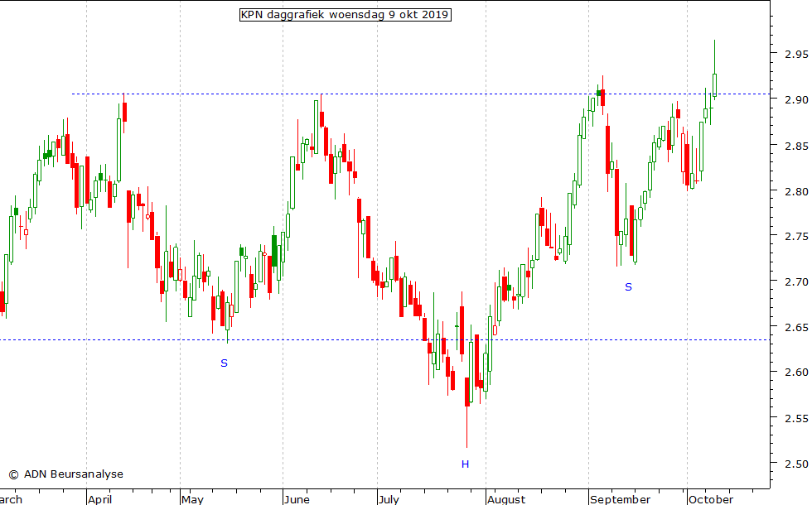Screen dimensions: 812x505
Task: Click the June month label
Action: pyautogui.click(x=297, y=499)
